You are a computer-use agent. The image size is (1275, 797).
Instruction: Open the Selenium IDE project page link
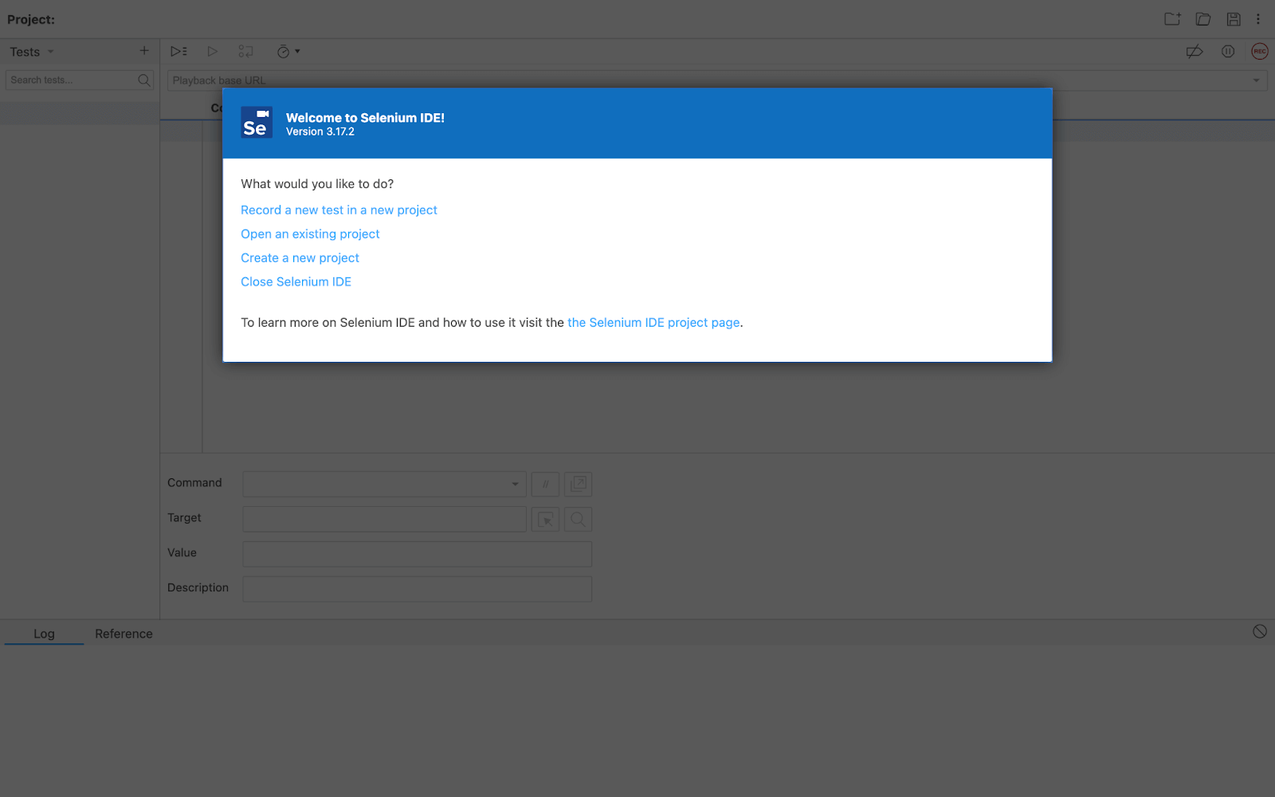point(653,323)
